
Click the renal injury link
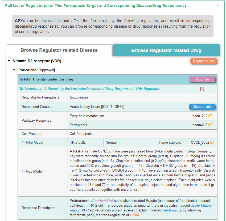pyautogui.click(x=172, y=210)
